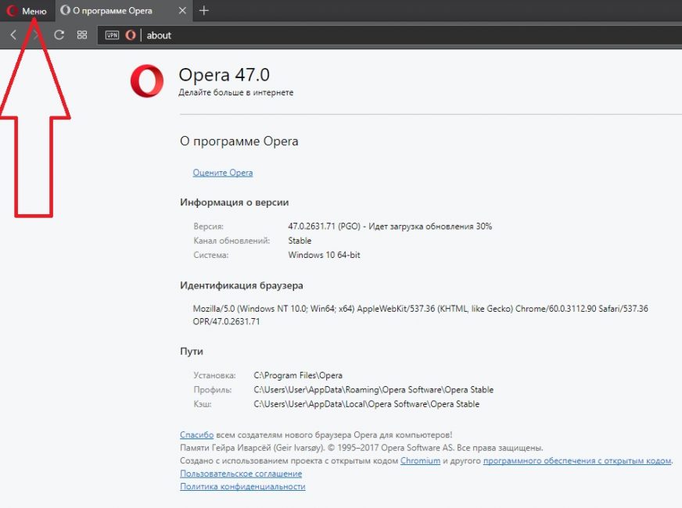Open Пользовательское соглашение link
Image resolution: width=682 pixels, height=508 pixels.
point(241,474)
